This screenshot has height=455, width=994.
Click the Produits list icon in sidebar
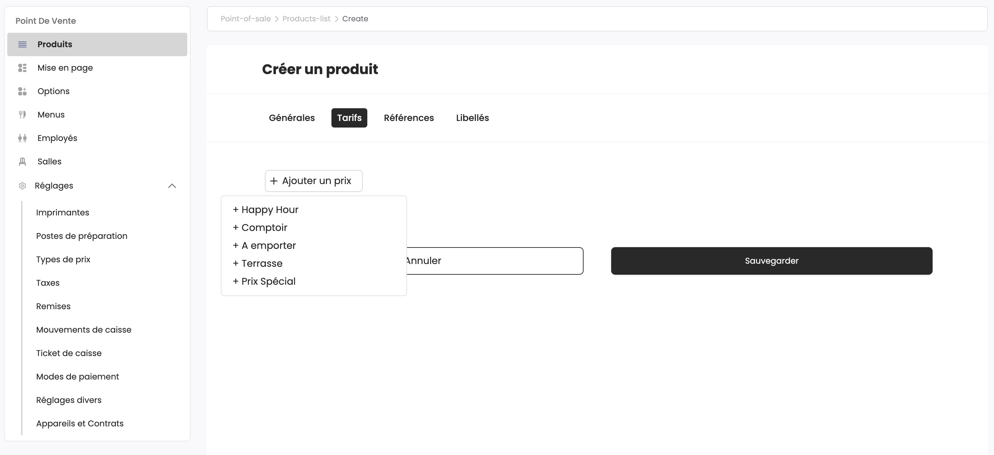coord(22,44)
